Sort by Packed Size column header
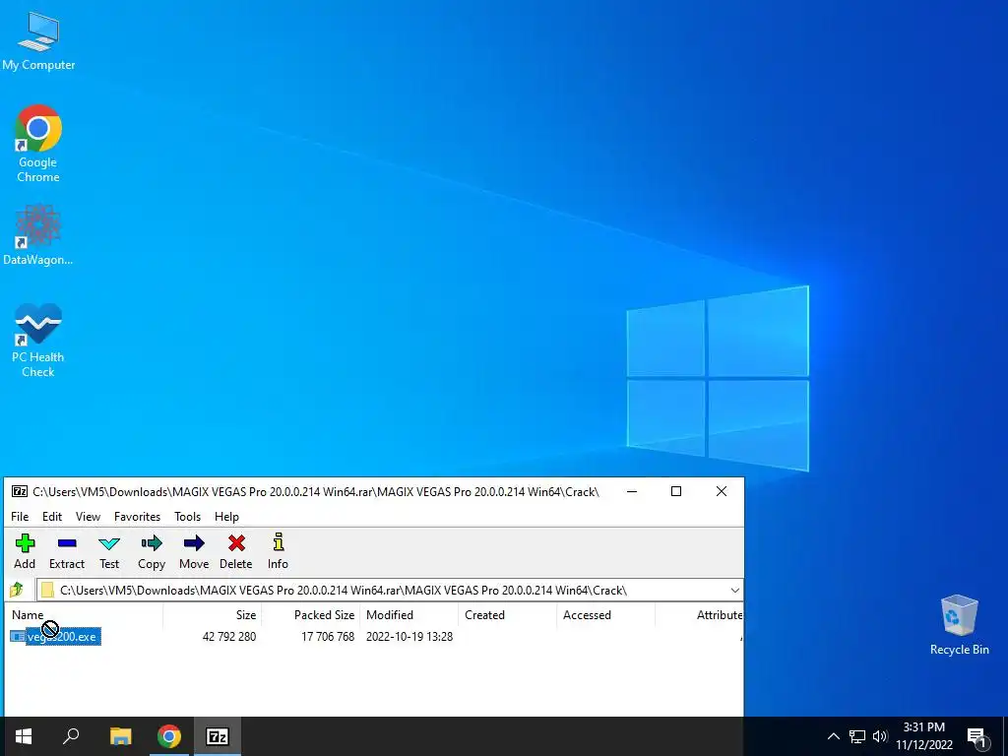The height and width of the screenshot is (756, 1008). tap(310, 615)
